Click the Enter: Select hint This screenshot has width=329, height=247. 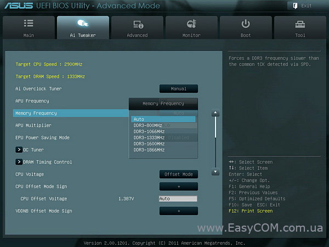point(245,174)
